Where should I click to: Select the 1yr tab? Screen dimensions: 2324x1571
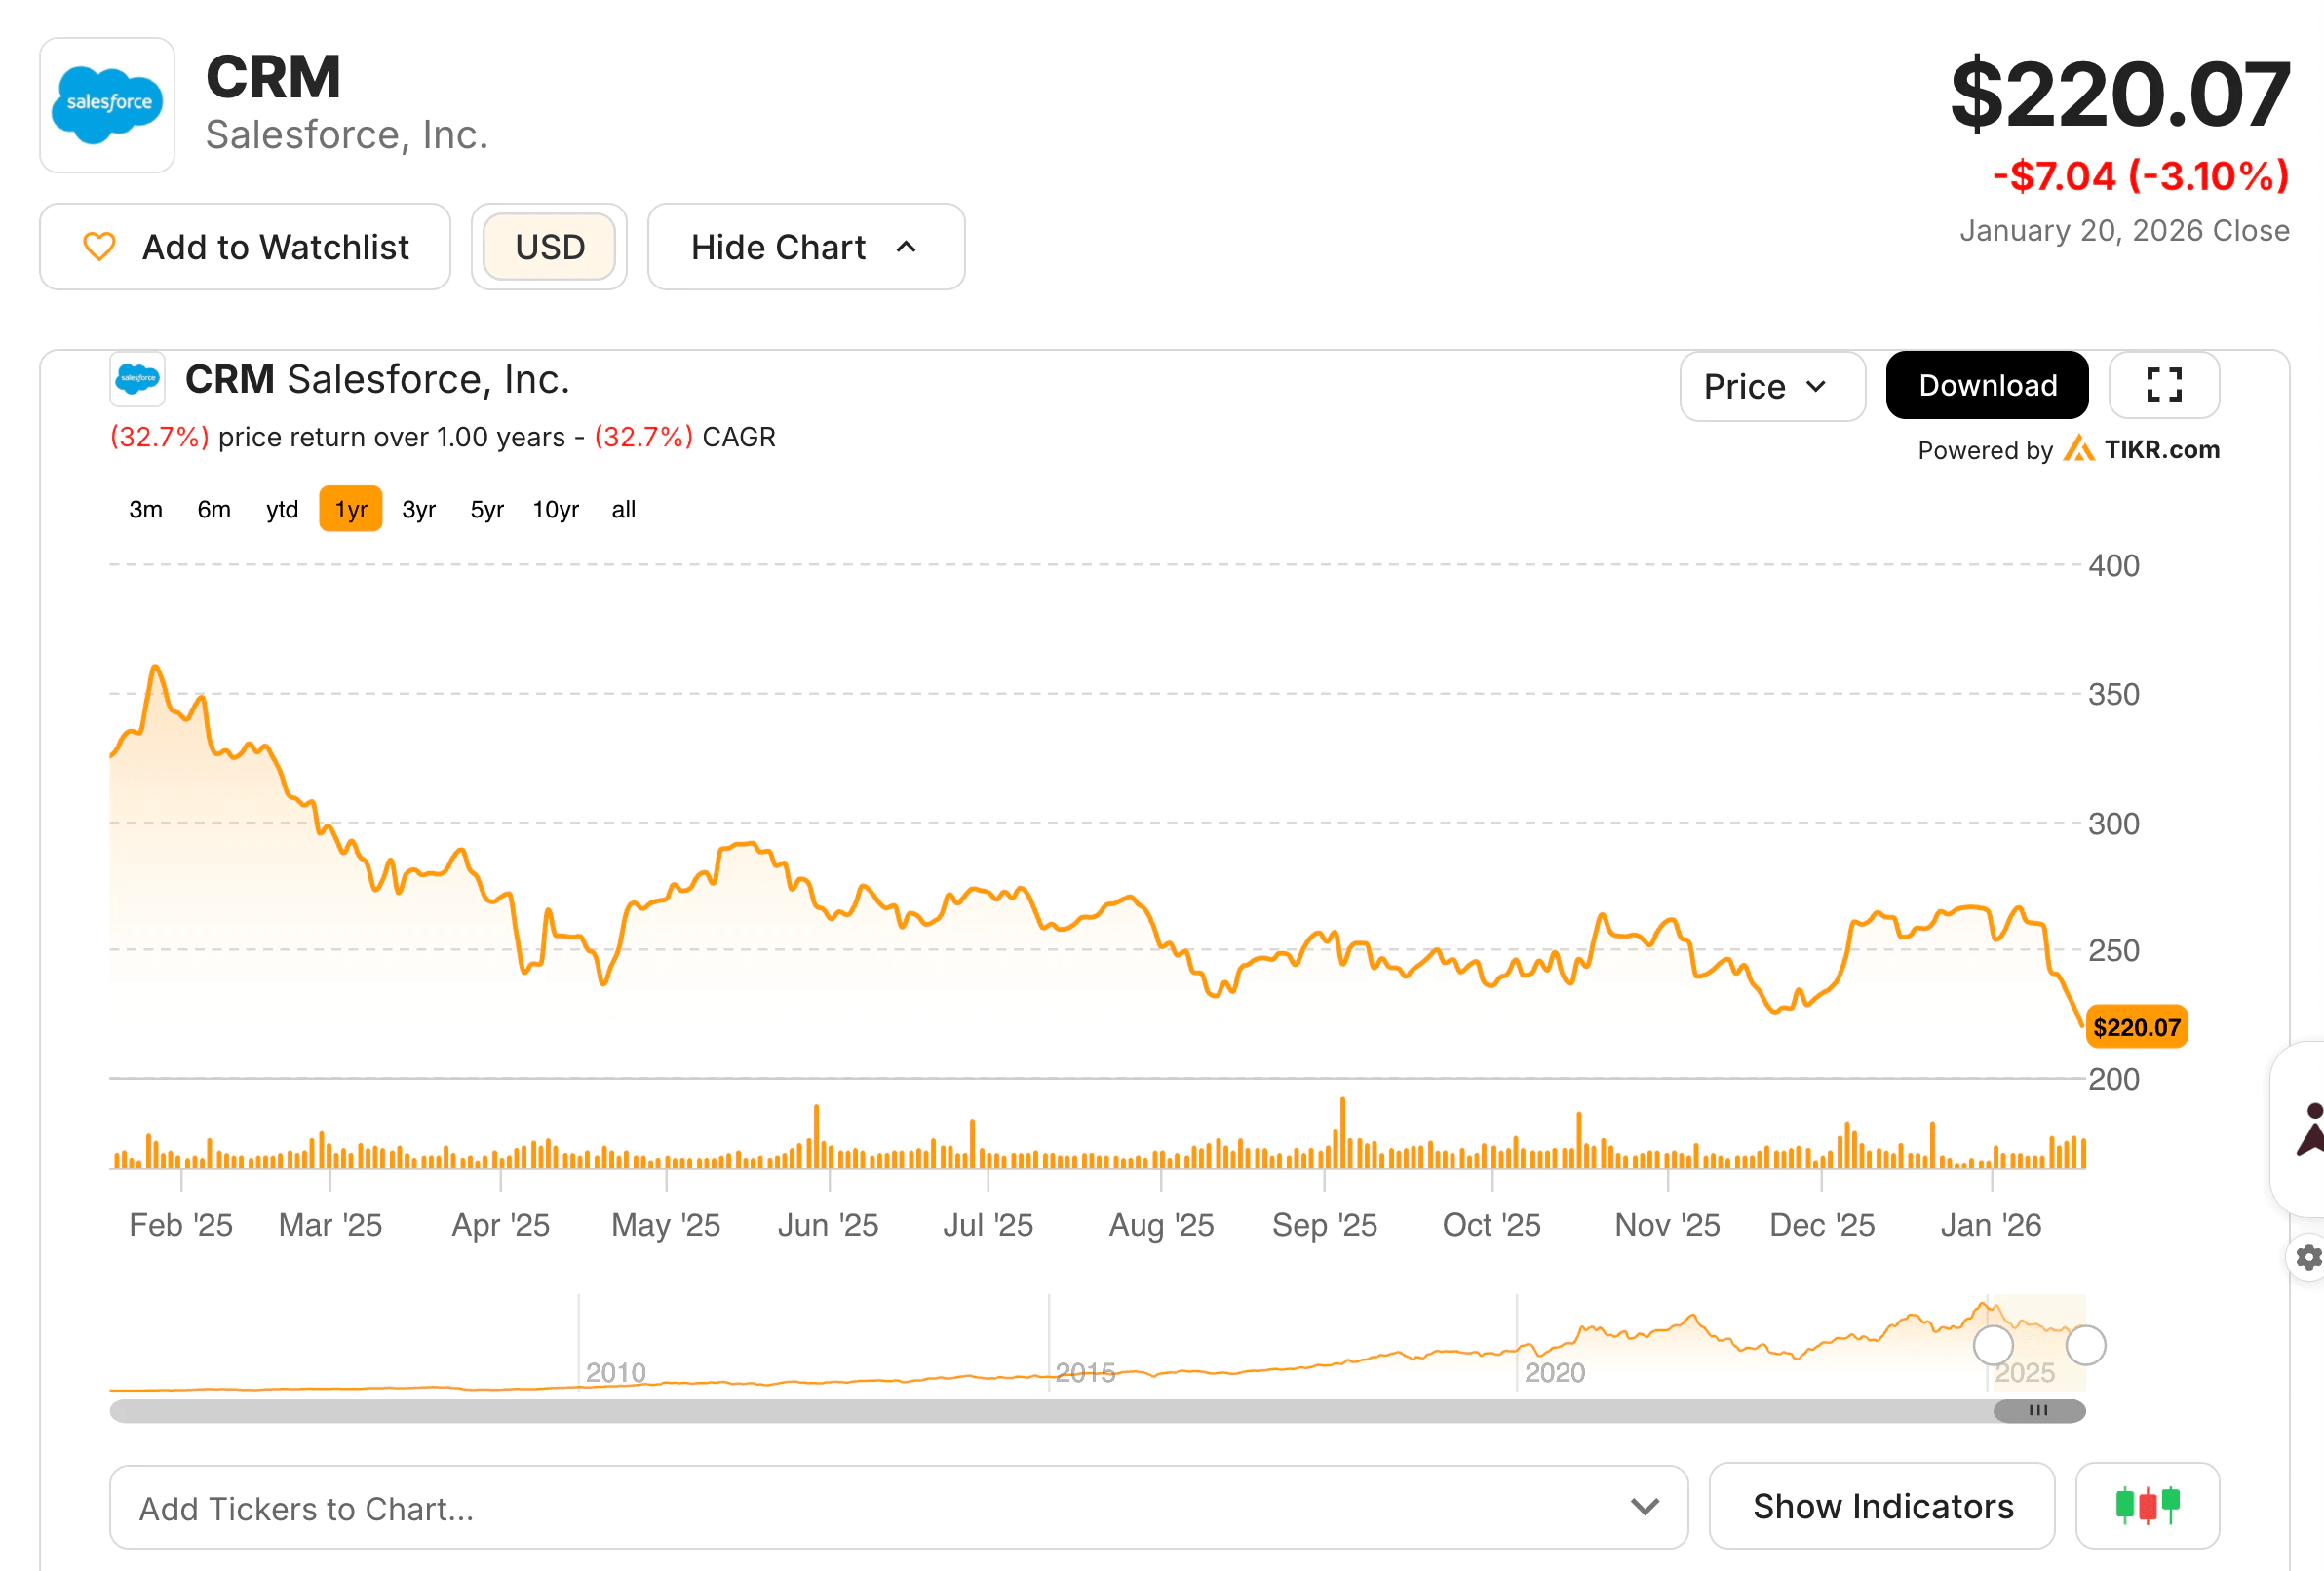click(x=350, y=509)
